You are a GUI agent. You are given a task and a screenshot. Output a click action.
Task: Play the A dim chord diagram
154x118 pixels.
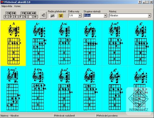click(38, 89)
